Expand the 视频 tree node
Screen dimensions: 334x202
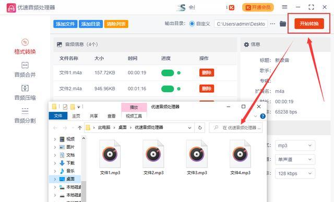point(55,139)
